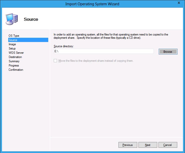Select the highlighted Source step in sidebar
Screen dimensions: 185x153
coord(13,40)
